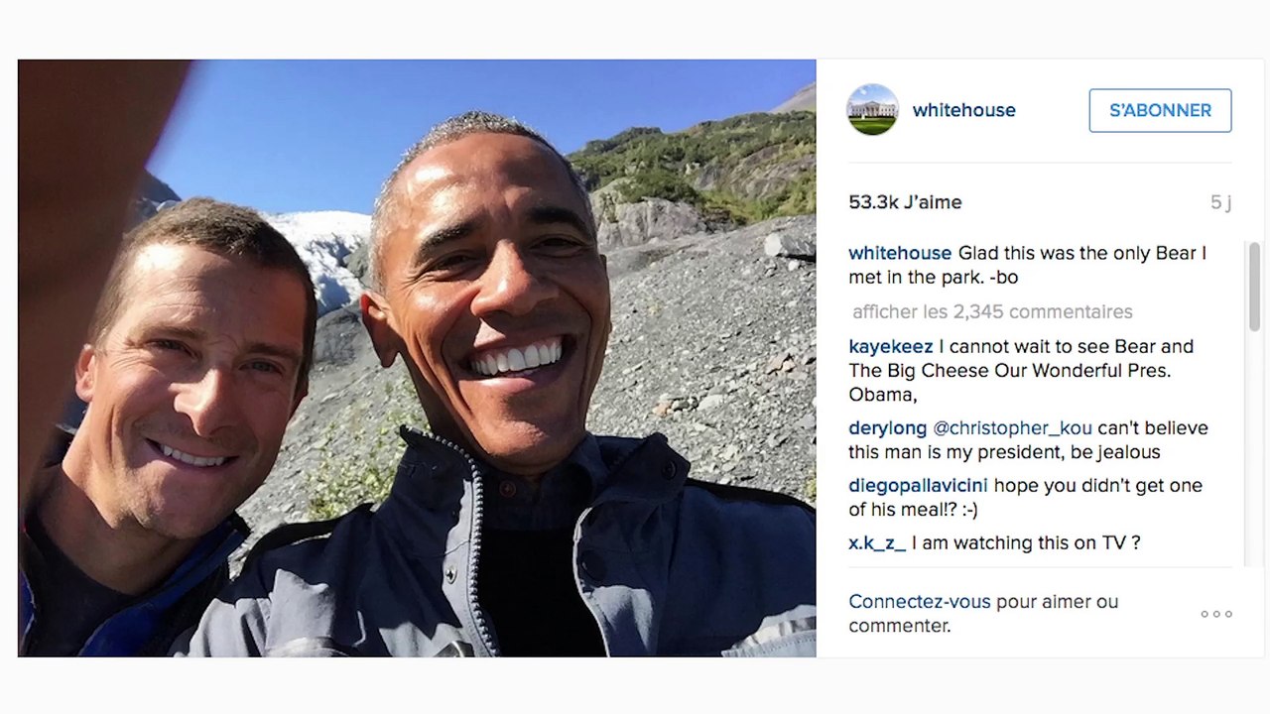Open diegopallavicini's profile
Image resolution: width=1270 pixels, height=714 pixels.
click(x=918, y=486)
